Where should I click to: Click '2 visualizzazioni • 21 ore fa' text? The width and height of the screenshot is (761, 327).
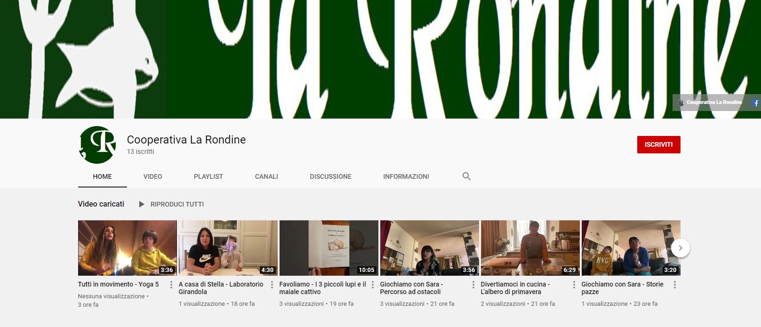coord(518,304)
